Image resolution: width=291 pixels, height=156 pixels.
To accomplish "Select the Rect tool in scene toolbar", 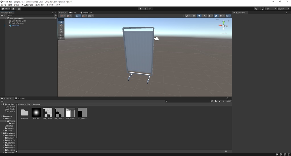I will point(61,35).
